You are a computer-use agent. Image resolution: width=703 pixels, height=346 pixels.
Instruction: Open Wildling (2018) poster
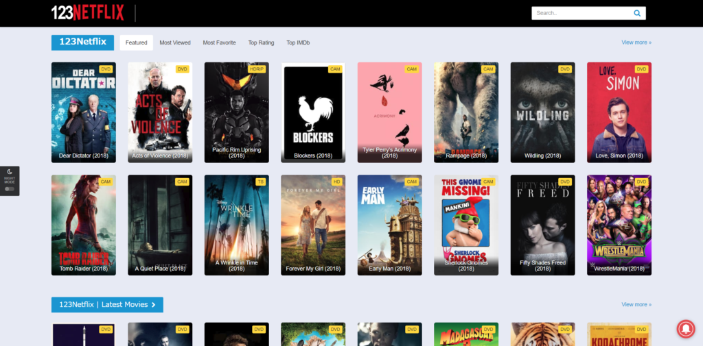(543, 112)
